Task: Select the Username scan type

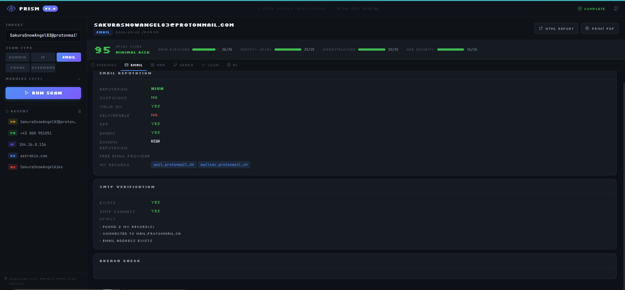Action: click(43, 68)
